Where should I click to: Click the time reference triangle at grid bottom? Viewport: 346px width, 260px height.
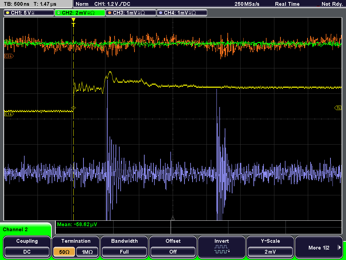click(173, 218)
